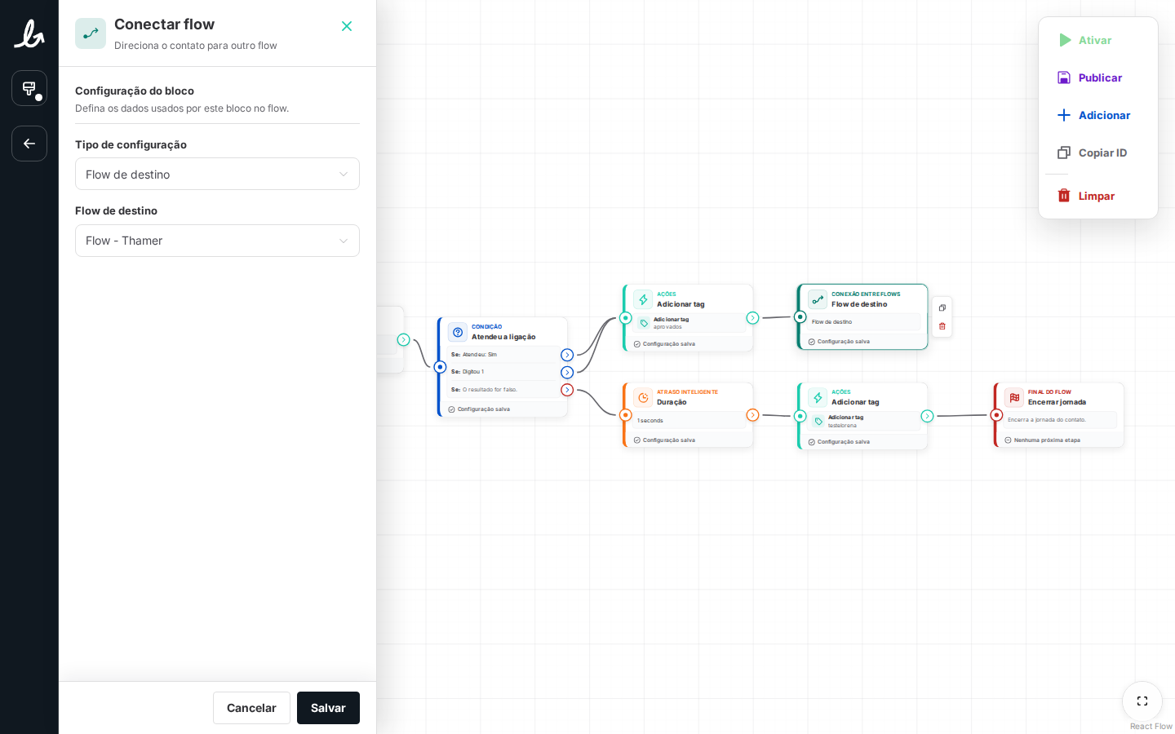Click the output handle of lower Adicionar tag node
The width and height of the screenshot is (1175, 734).
(x=927, y=416)
